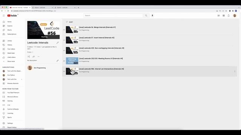
Task: Open the YouTube apps grid icon
Action: point(224,16)
